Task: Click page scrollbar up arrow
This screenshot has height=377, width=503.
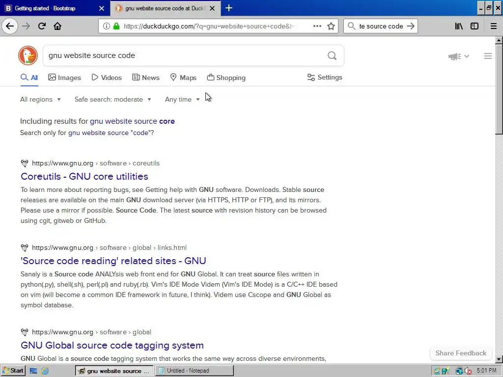Action: tap(499, 41)
